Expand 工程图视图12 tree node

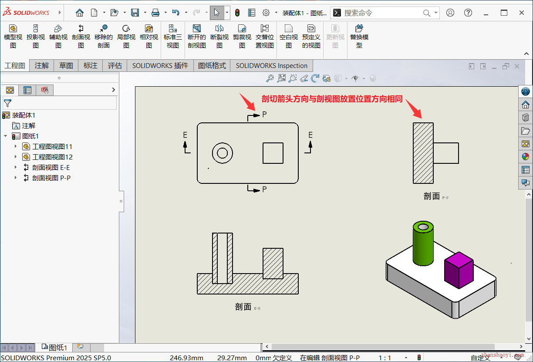pos(16,157)
